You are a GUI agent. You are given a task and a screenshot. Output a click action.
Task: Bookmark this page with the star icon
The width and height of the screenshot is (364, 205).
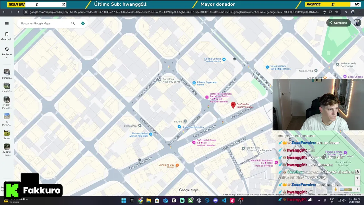[337, 12]
